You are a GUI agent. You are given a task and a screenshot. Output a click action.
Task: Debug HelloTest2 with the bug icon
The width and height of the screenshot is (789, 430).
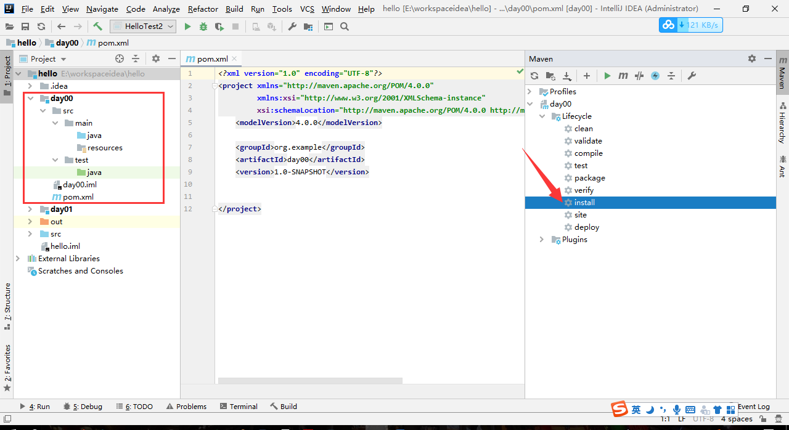point(203,26)
